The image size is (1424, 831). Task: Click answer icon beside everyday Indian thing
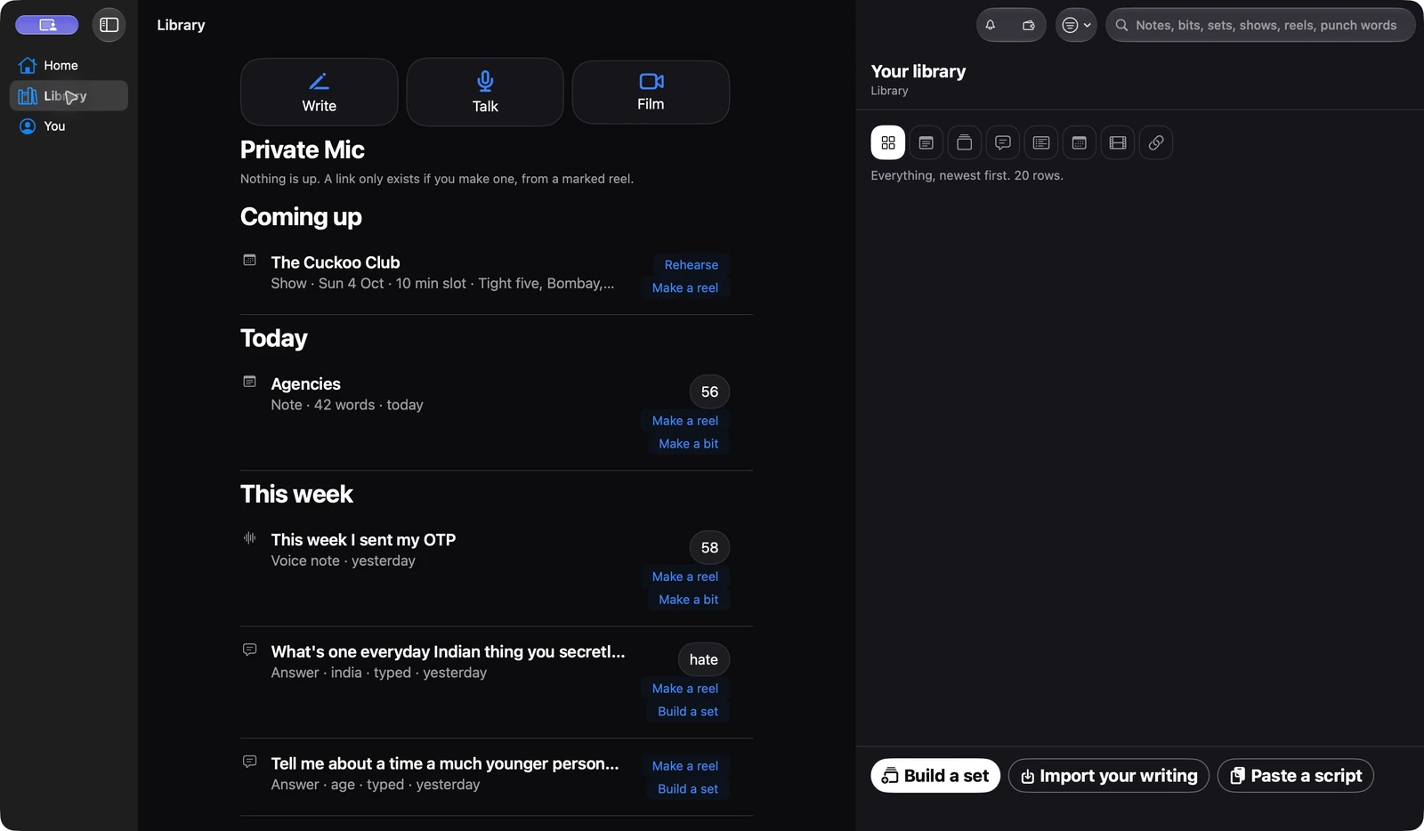pos(250,649)
